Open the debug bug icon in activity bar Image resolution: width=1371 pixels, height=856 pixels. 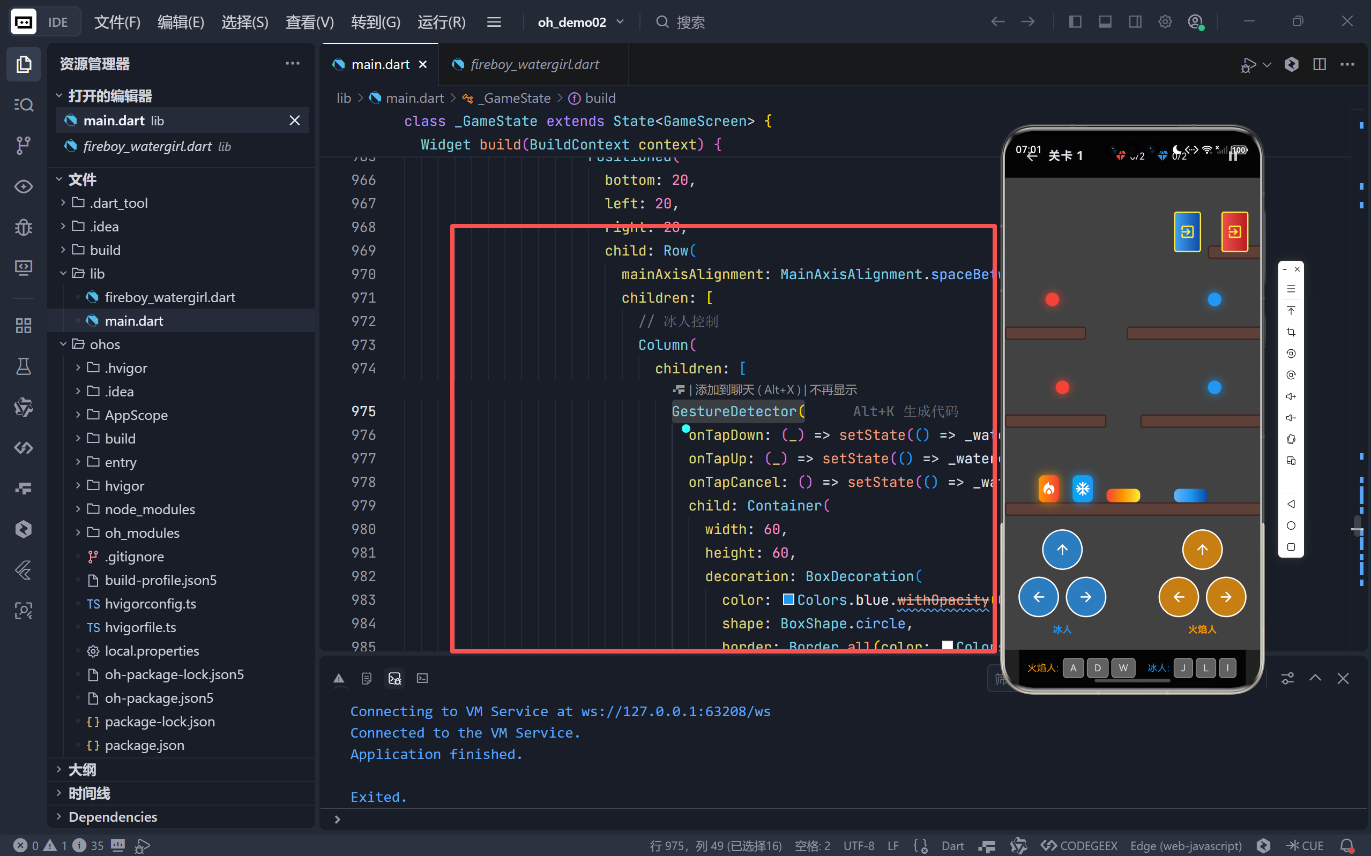point(23,227)
